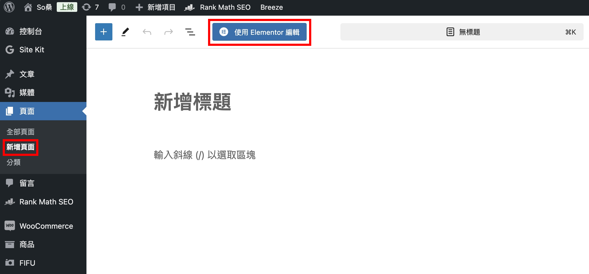The height and width of the screenshot is (274, 589).
Task: Expand Rank Math SEO in top bar
Action: click(x=217, y=7)
